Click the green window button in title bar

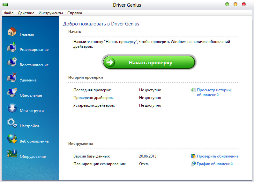pos(227,4)
